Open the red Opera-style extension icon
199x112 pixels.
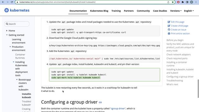click(x=178, y=2)
